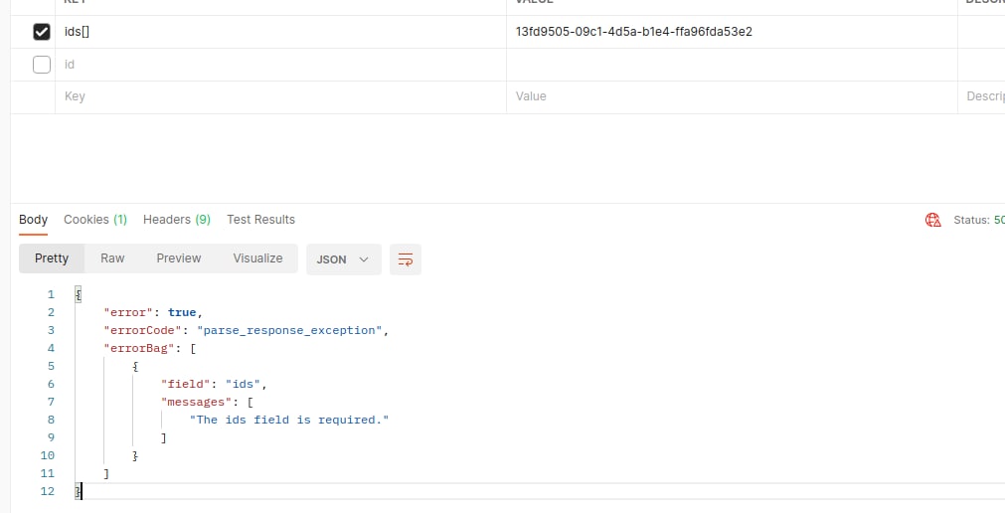Open the Preview response view

click(179, 258)
